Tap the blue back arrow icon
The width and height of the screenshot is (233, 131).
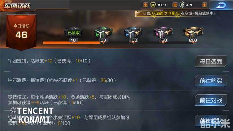221,5
